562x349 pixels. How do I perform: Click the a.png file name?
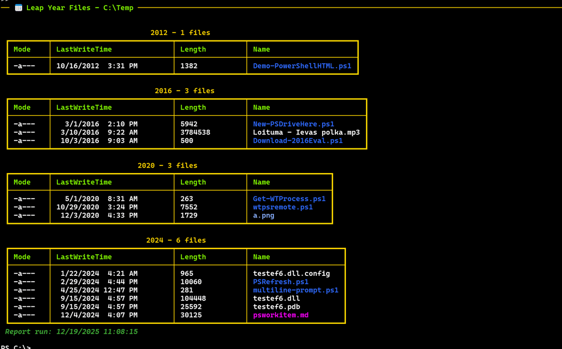coord(263,215)
